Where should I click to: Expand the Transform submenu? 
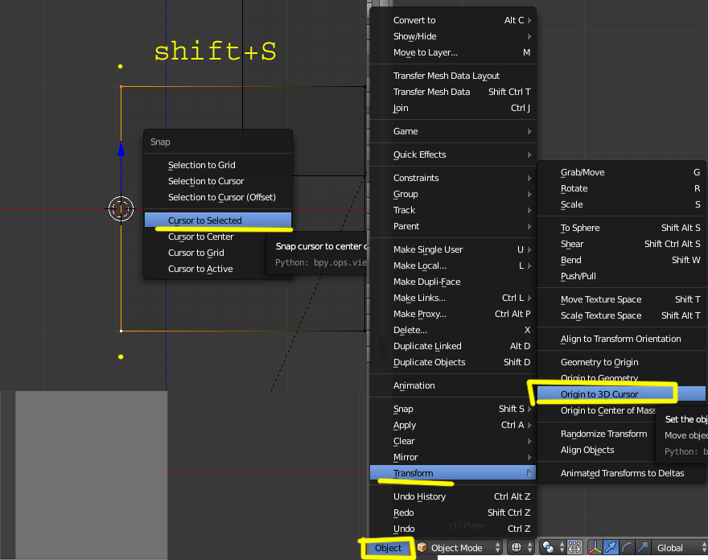pos(453,473)
